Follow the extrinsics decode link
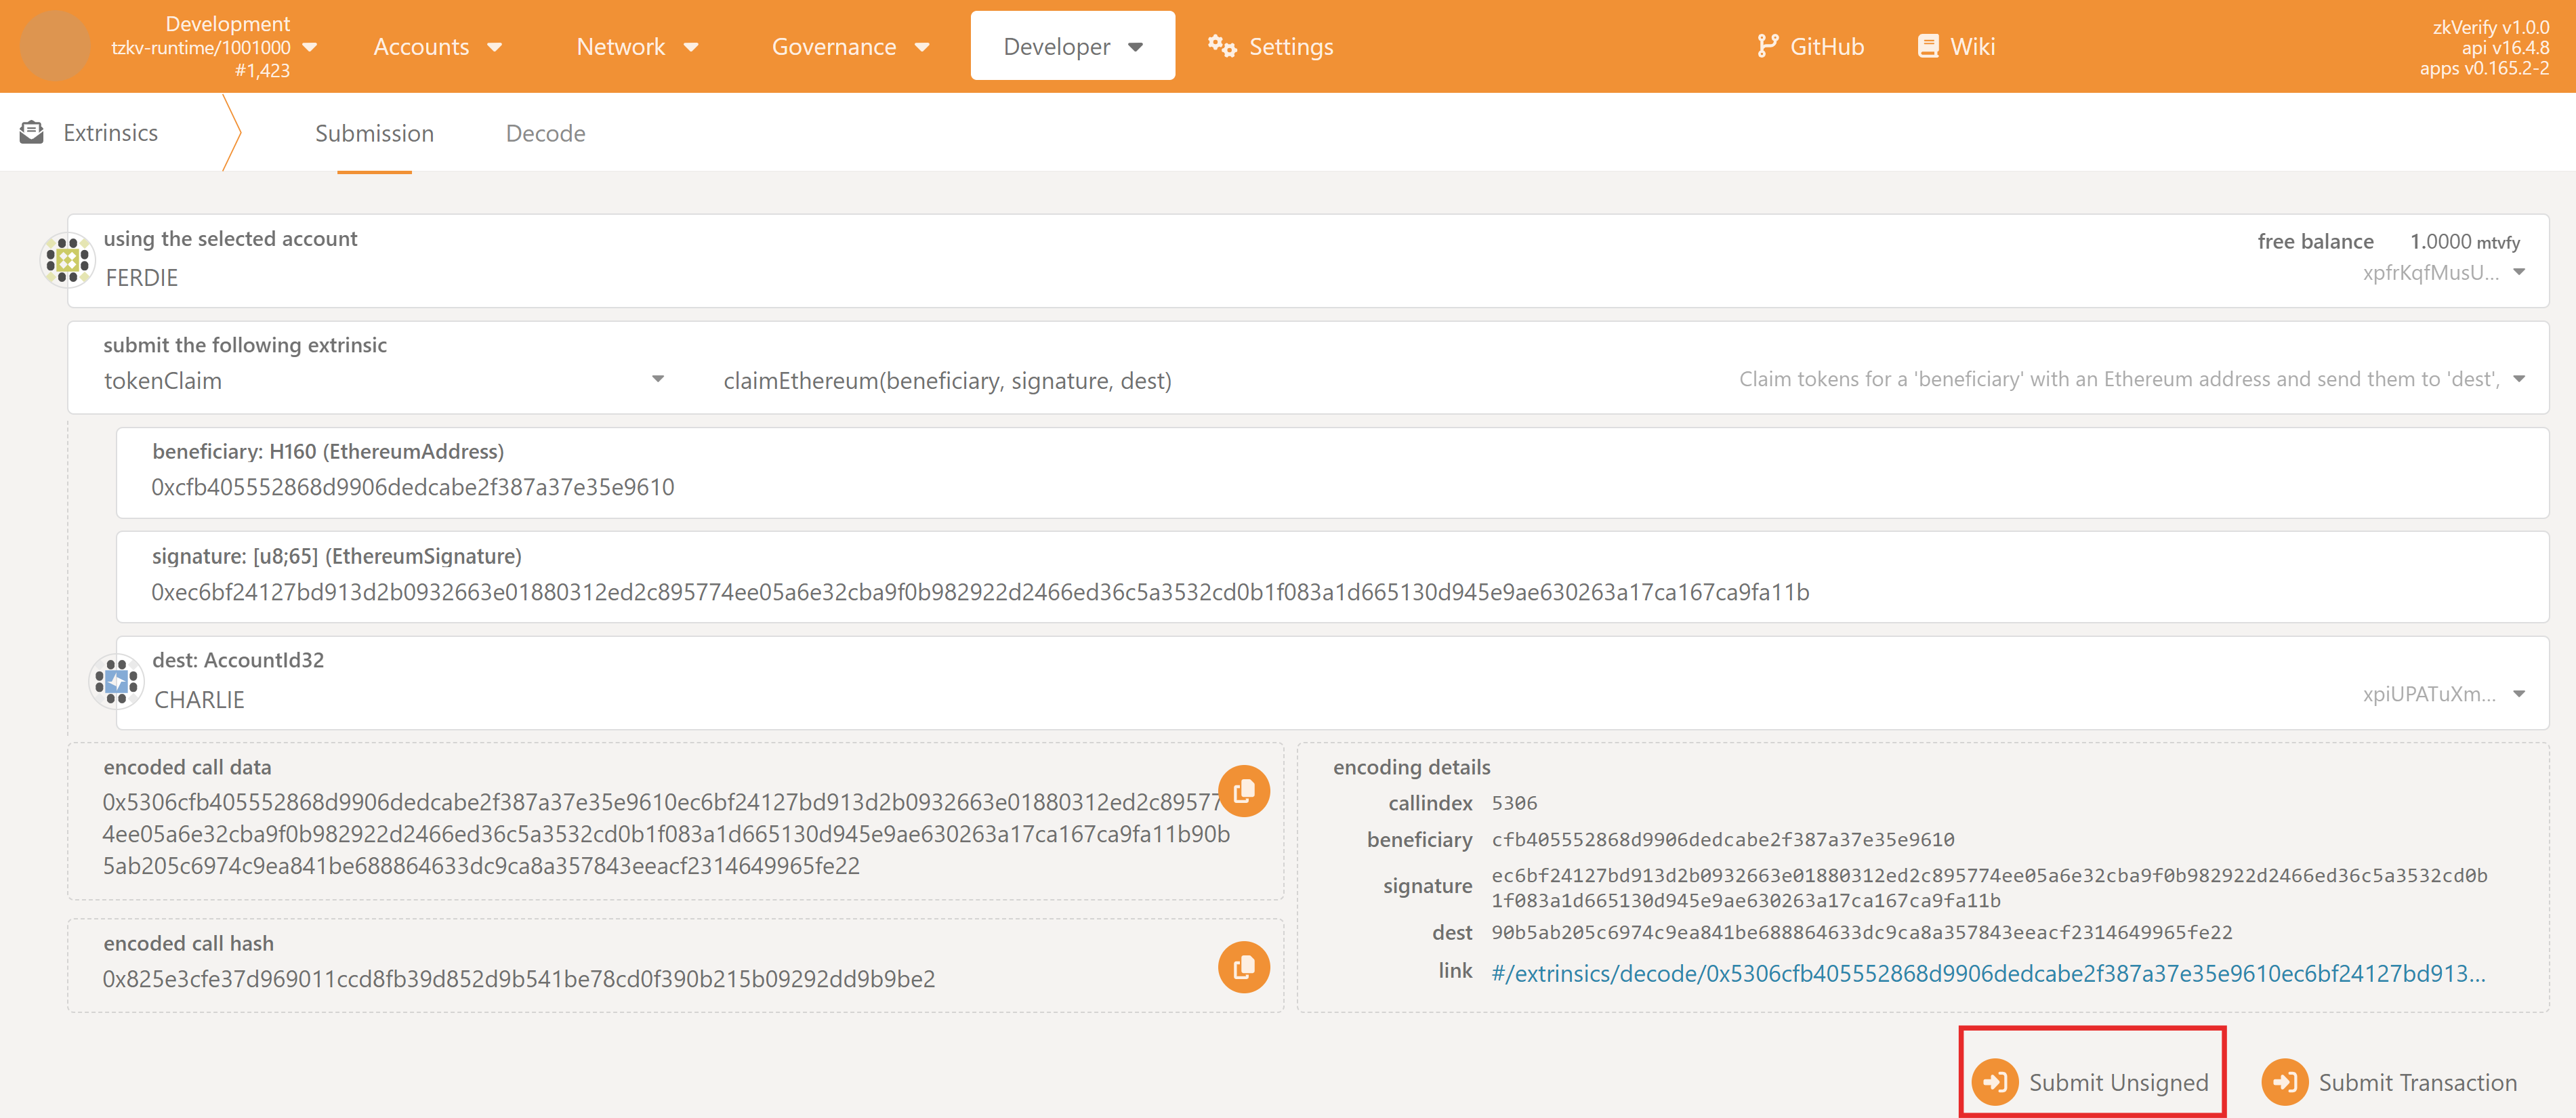2576x1118 pixels. [x=1987, y=973]
